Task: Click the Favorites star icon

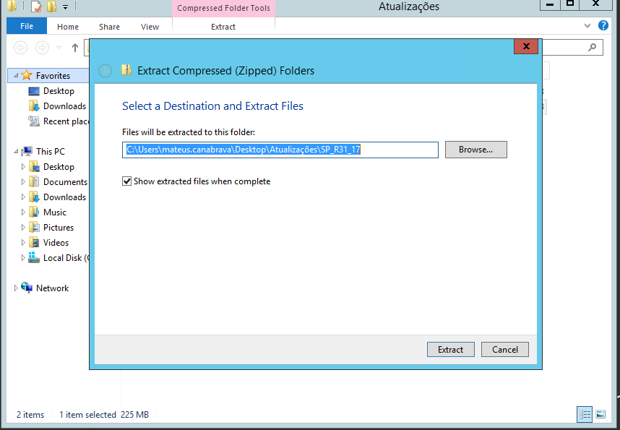Action: pyautogui.click(x=27, y=74)
